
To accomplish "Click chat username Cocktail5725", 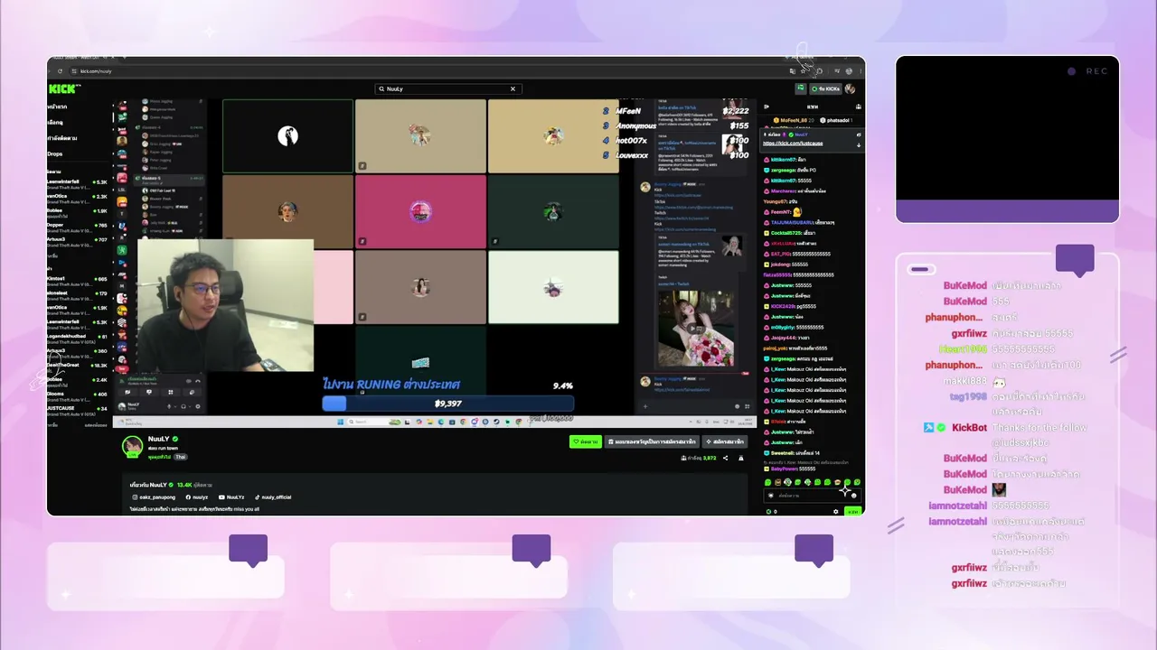I will pyautogui.click(x=785, y=233).
